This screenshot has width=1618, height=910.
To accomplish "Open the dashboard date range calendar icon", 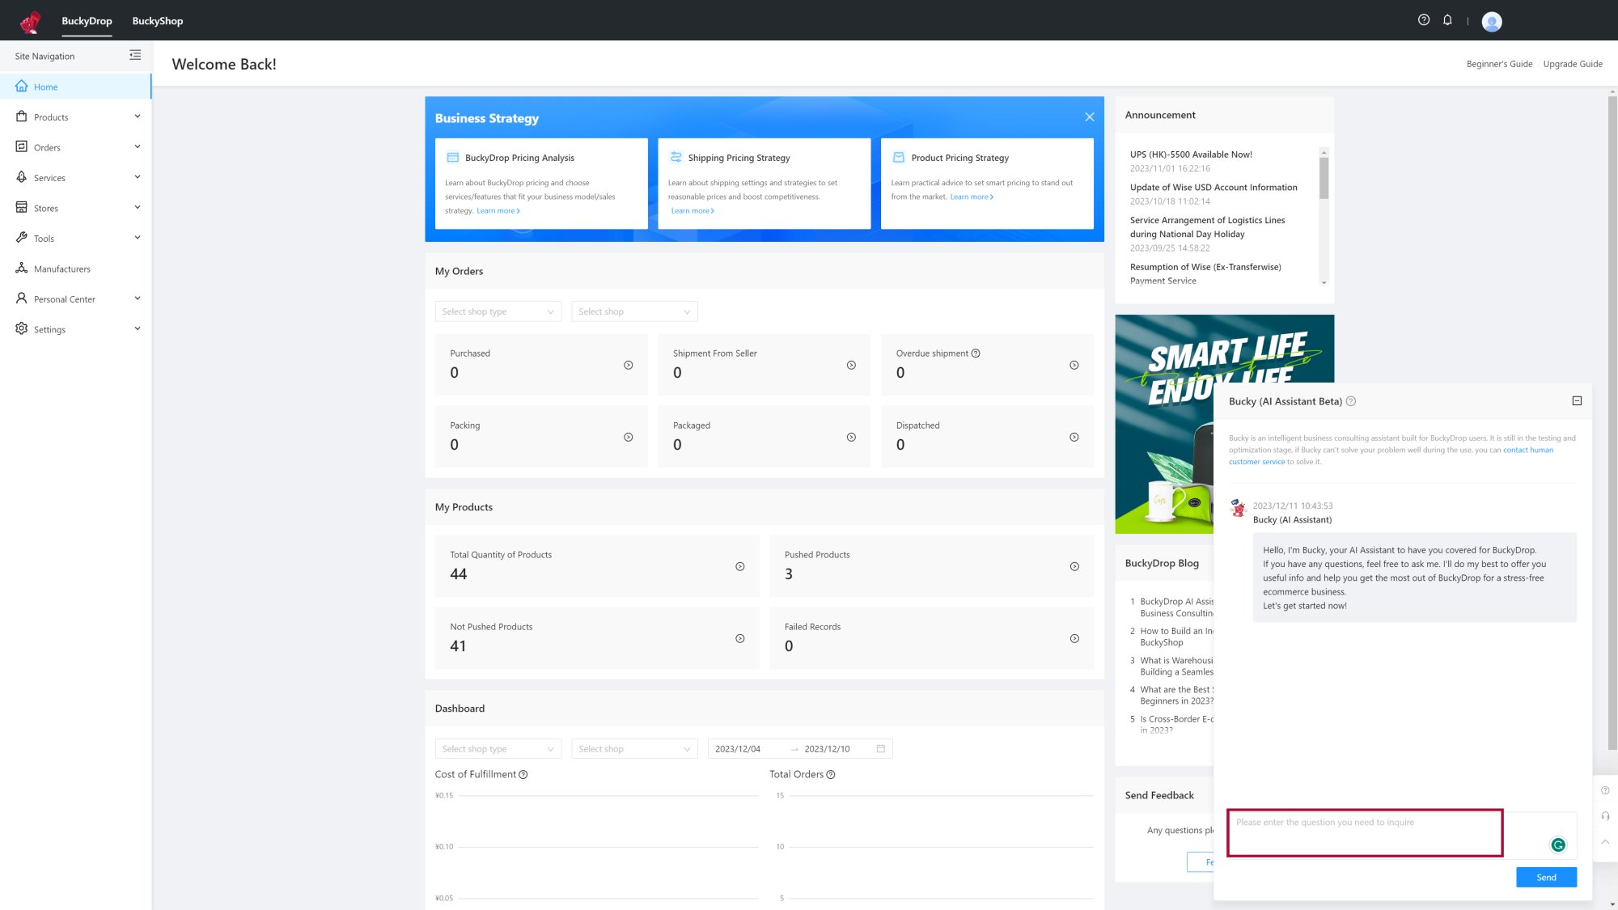I will click(881, 749).
